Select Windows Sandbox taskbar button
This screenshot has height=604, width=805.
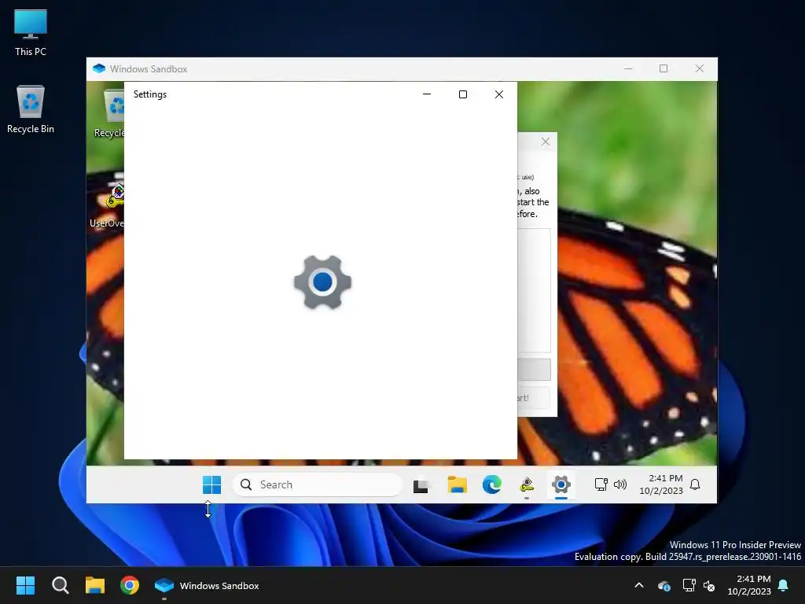208,585
